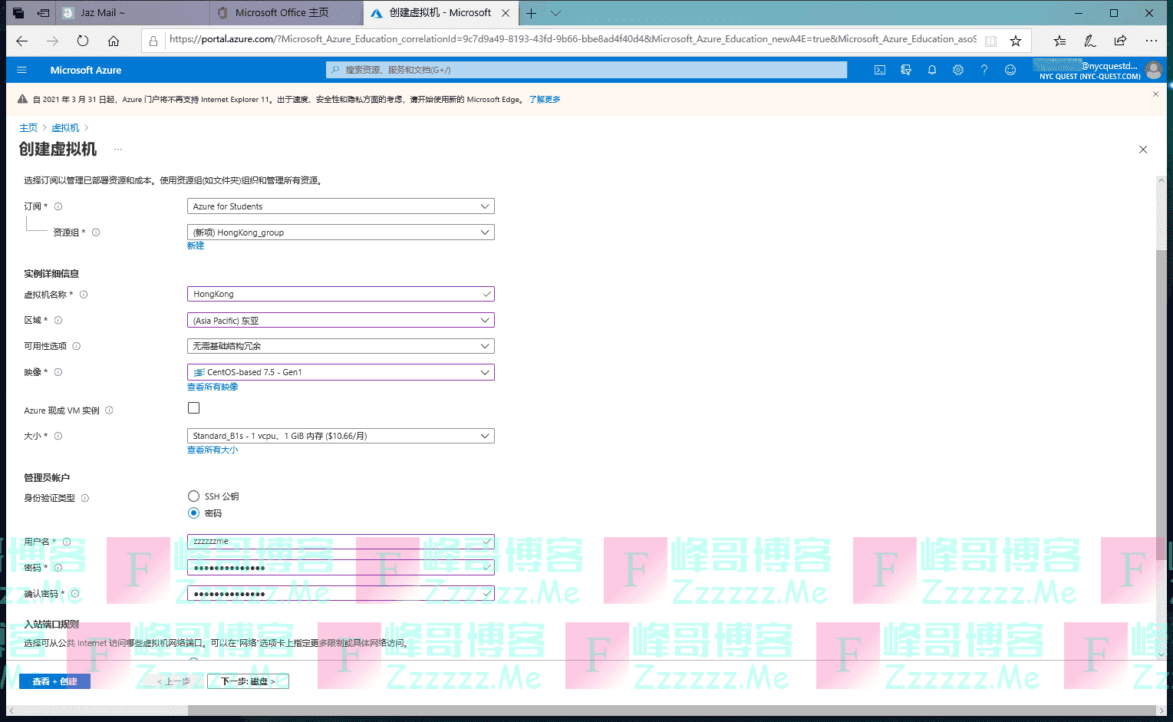Click 下一步: 磁盘 button
Viewport: 1173px width, 722px height.
[x=248, y=681]
